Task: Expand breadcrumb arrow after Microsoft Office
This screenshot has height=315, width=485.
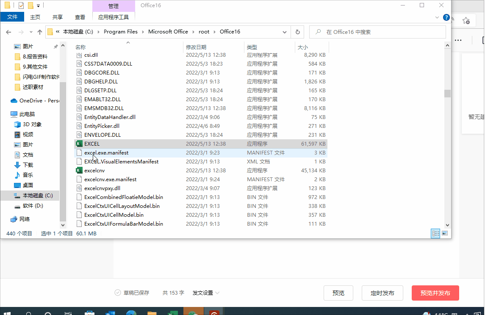Action: [x=193, y=32]
